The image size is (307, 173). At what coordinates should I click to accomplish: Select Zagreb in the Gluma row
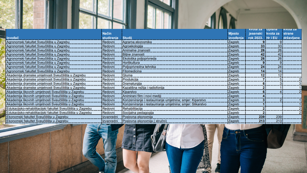point(236,75)
